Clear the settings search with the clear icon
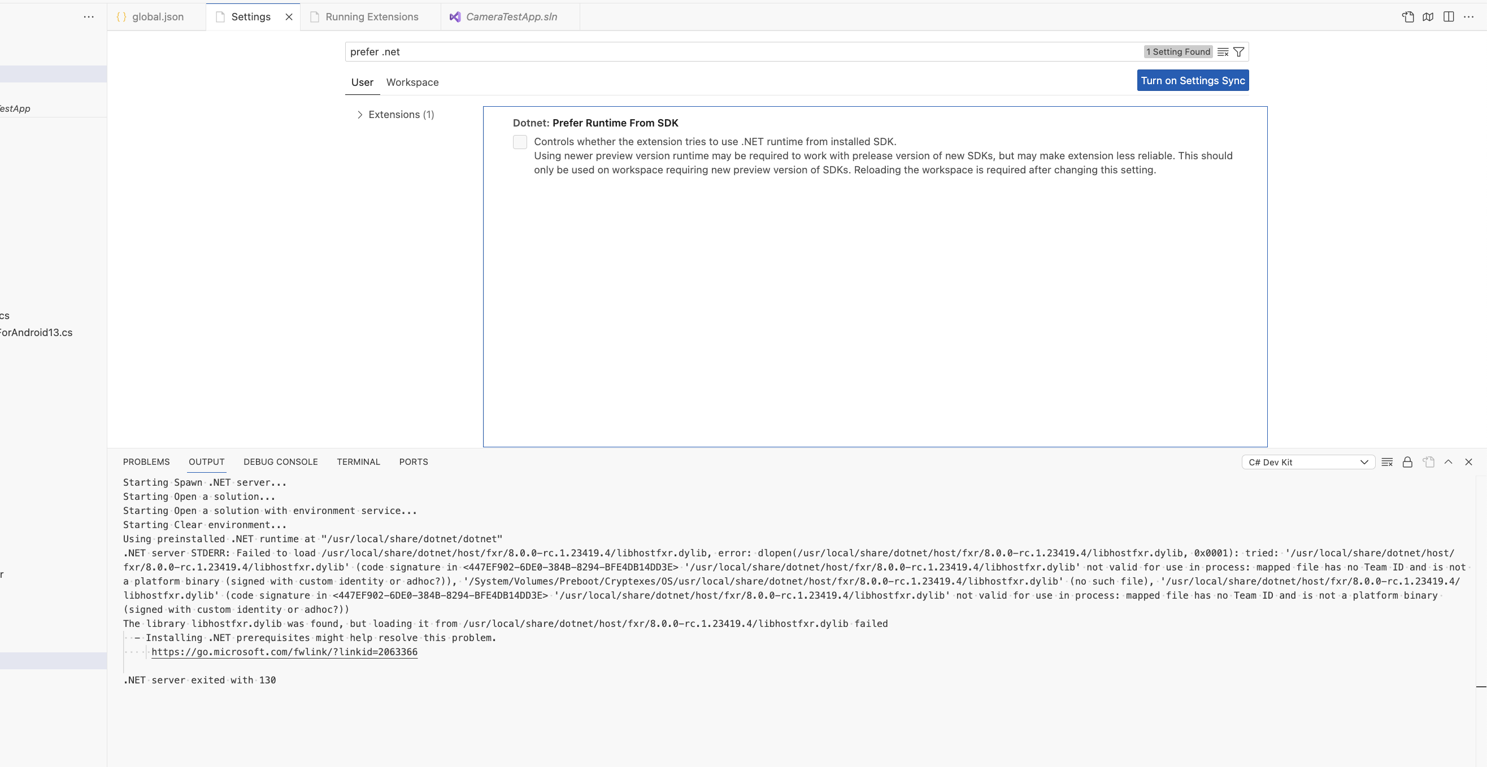The image size is (1487, 767). click(x=1223, y=51)
